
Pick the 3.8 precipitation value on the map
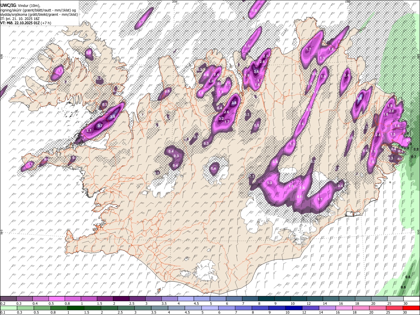point(234,103)
